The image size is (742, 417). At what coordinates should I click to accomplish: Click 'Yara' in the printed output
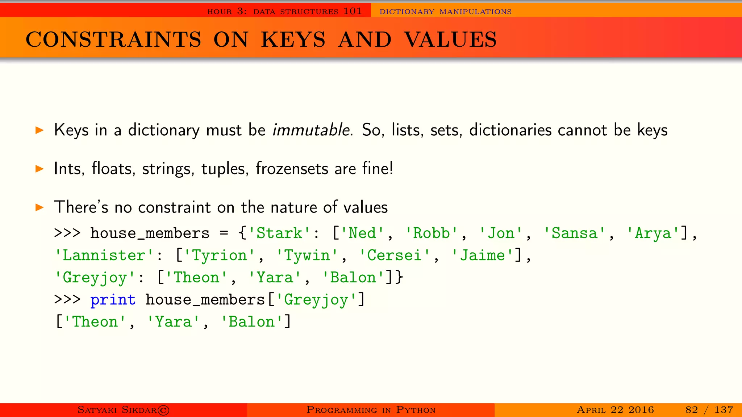pyautogui.click(x=173, y=322)
